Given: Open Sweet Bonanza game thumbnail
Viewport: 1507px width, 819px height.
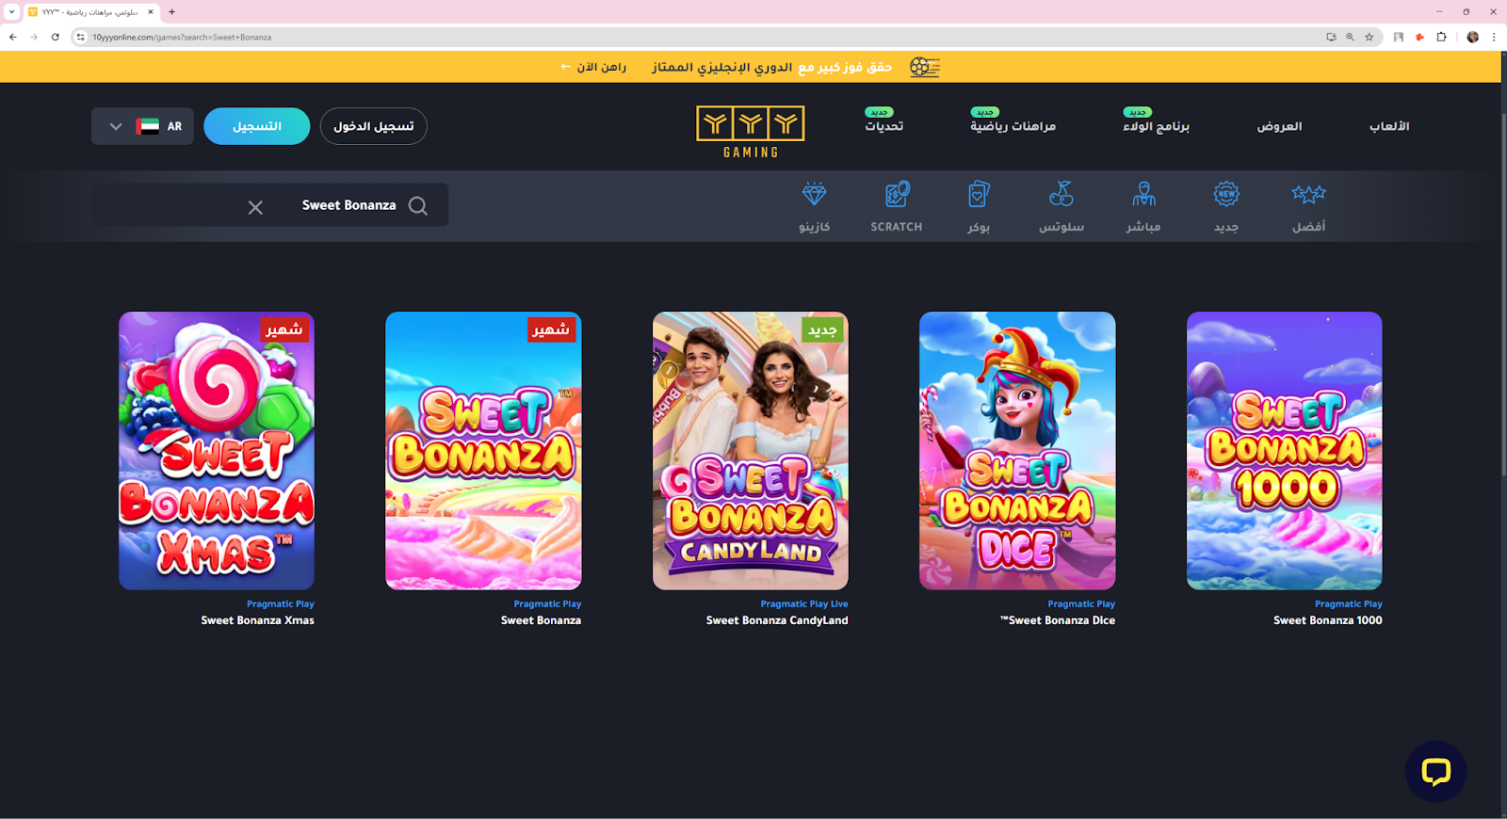Looking at the screenshot, I should (x=483, y=451).
